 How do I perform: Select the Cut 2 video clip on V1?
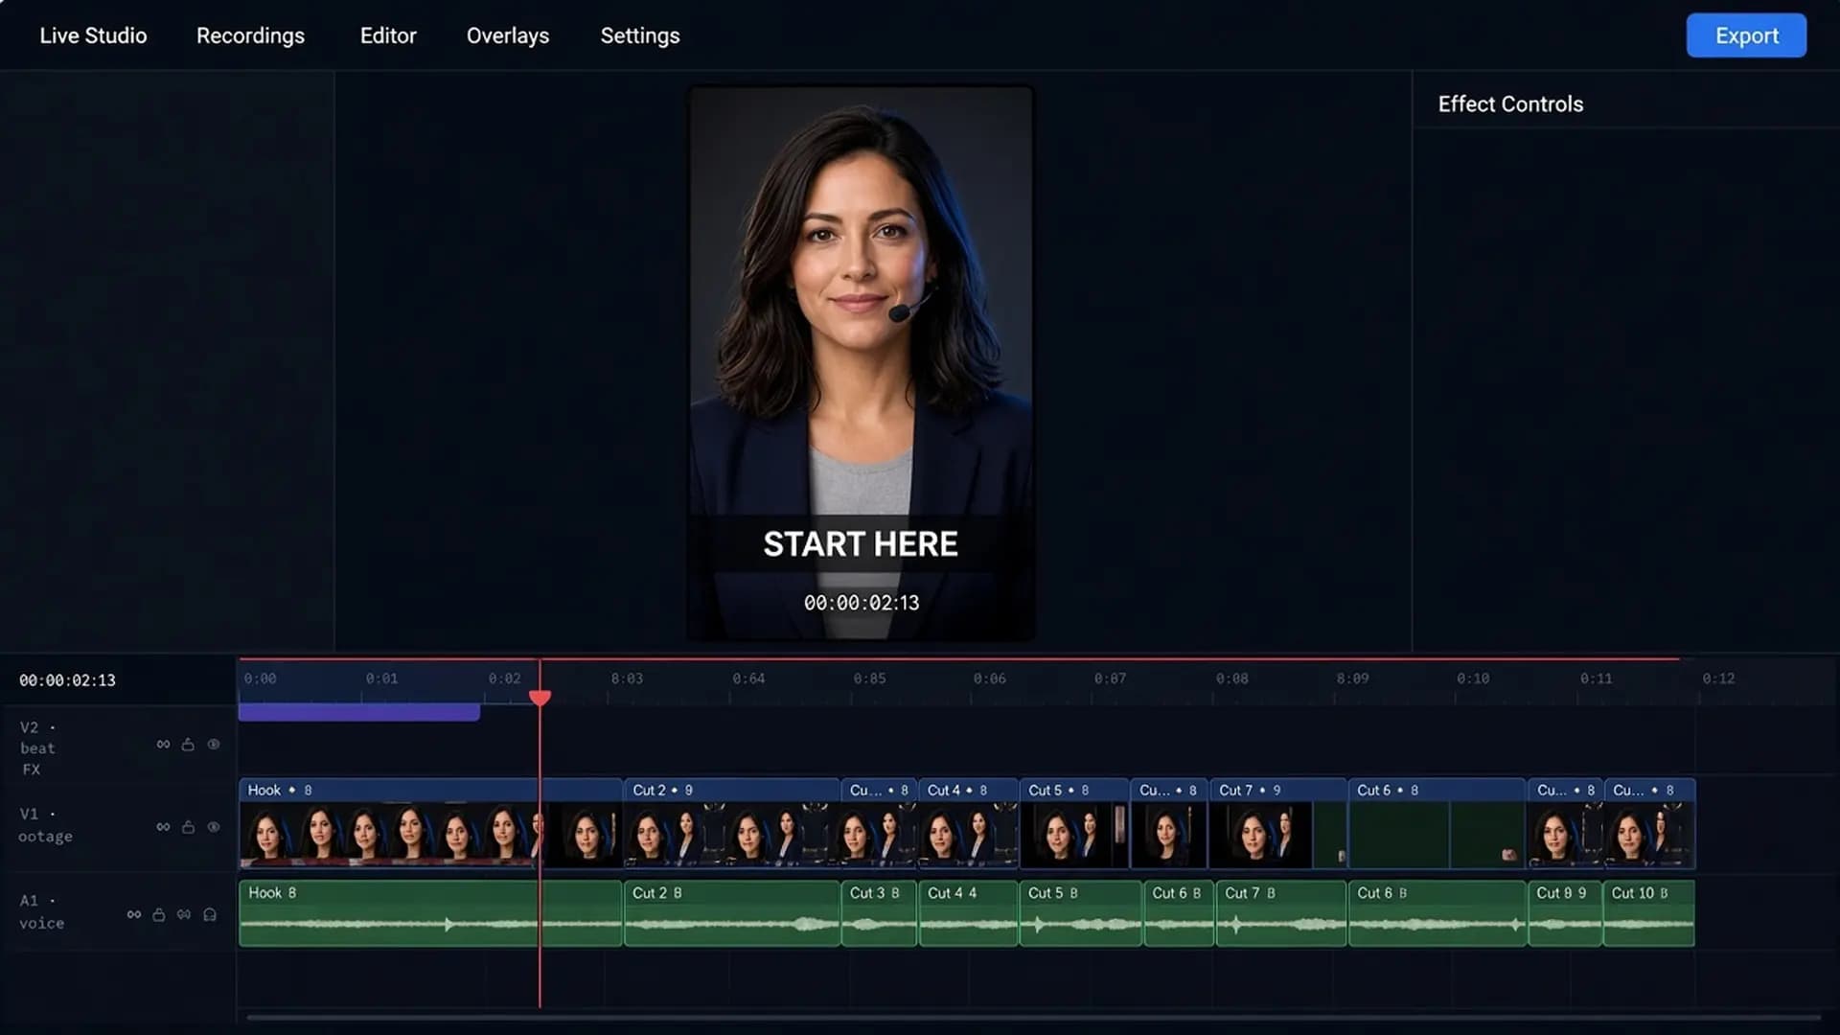click(732, 824)
